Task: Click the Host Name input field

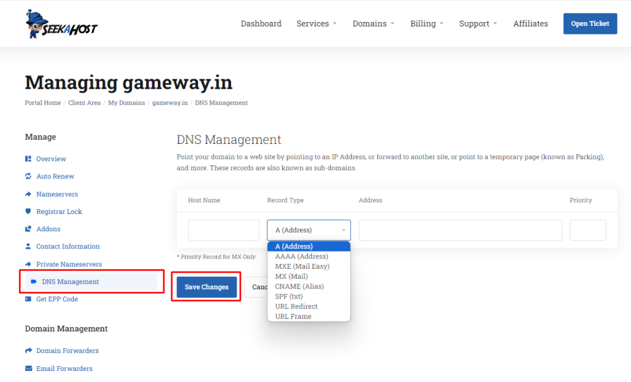Action: 224,230
